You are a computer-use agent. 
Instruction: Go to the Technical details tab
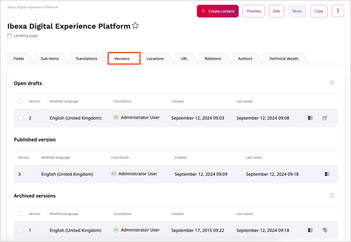click(284, 58)
